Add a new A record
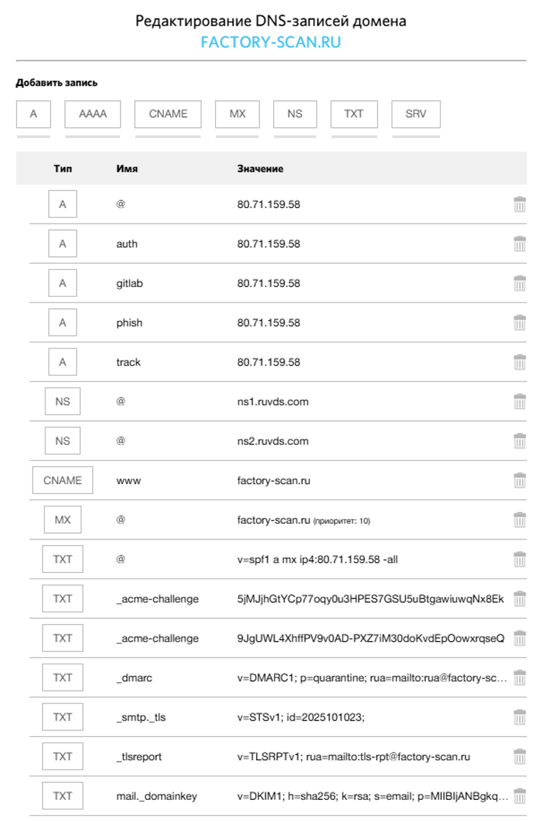Screen dimensions: 542x822 click(x=33, y=114)
